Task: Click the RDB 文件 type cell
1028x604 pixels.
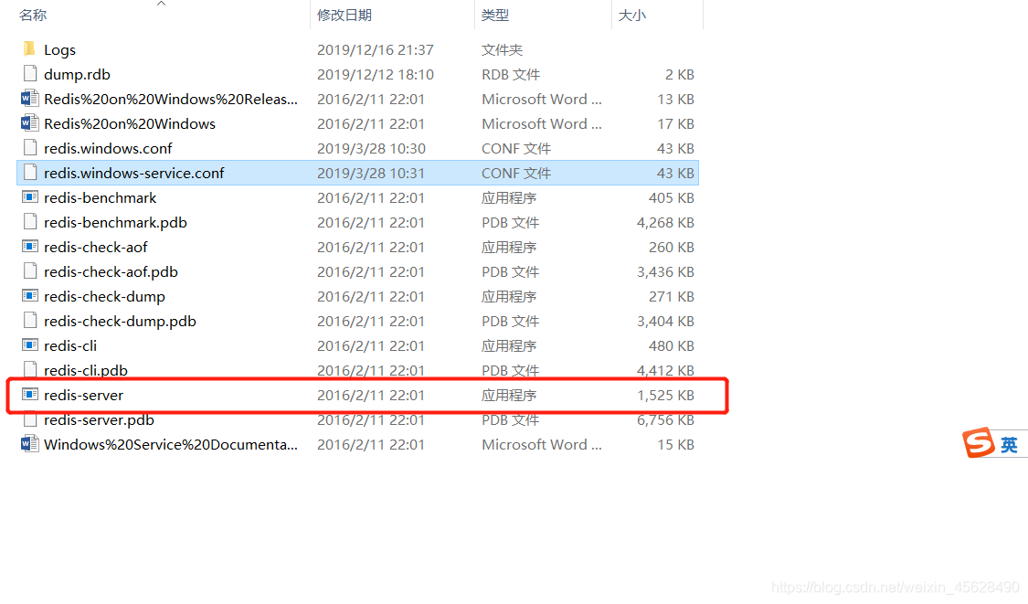Action: [x=511, y=74]
